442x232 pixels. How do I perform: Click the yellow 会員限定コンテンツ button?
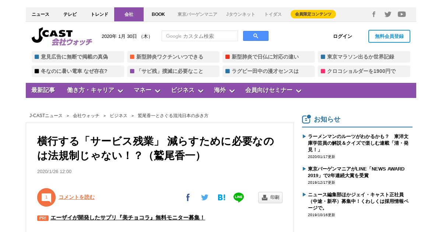(313, 14)
